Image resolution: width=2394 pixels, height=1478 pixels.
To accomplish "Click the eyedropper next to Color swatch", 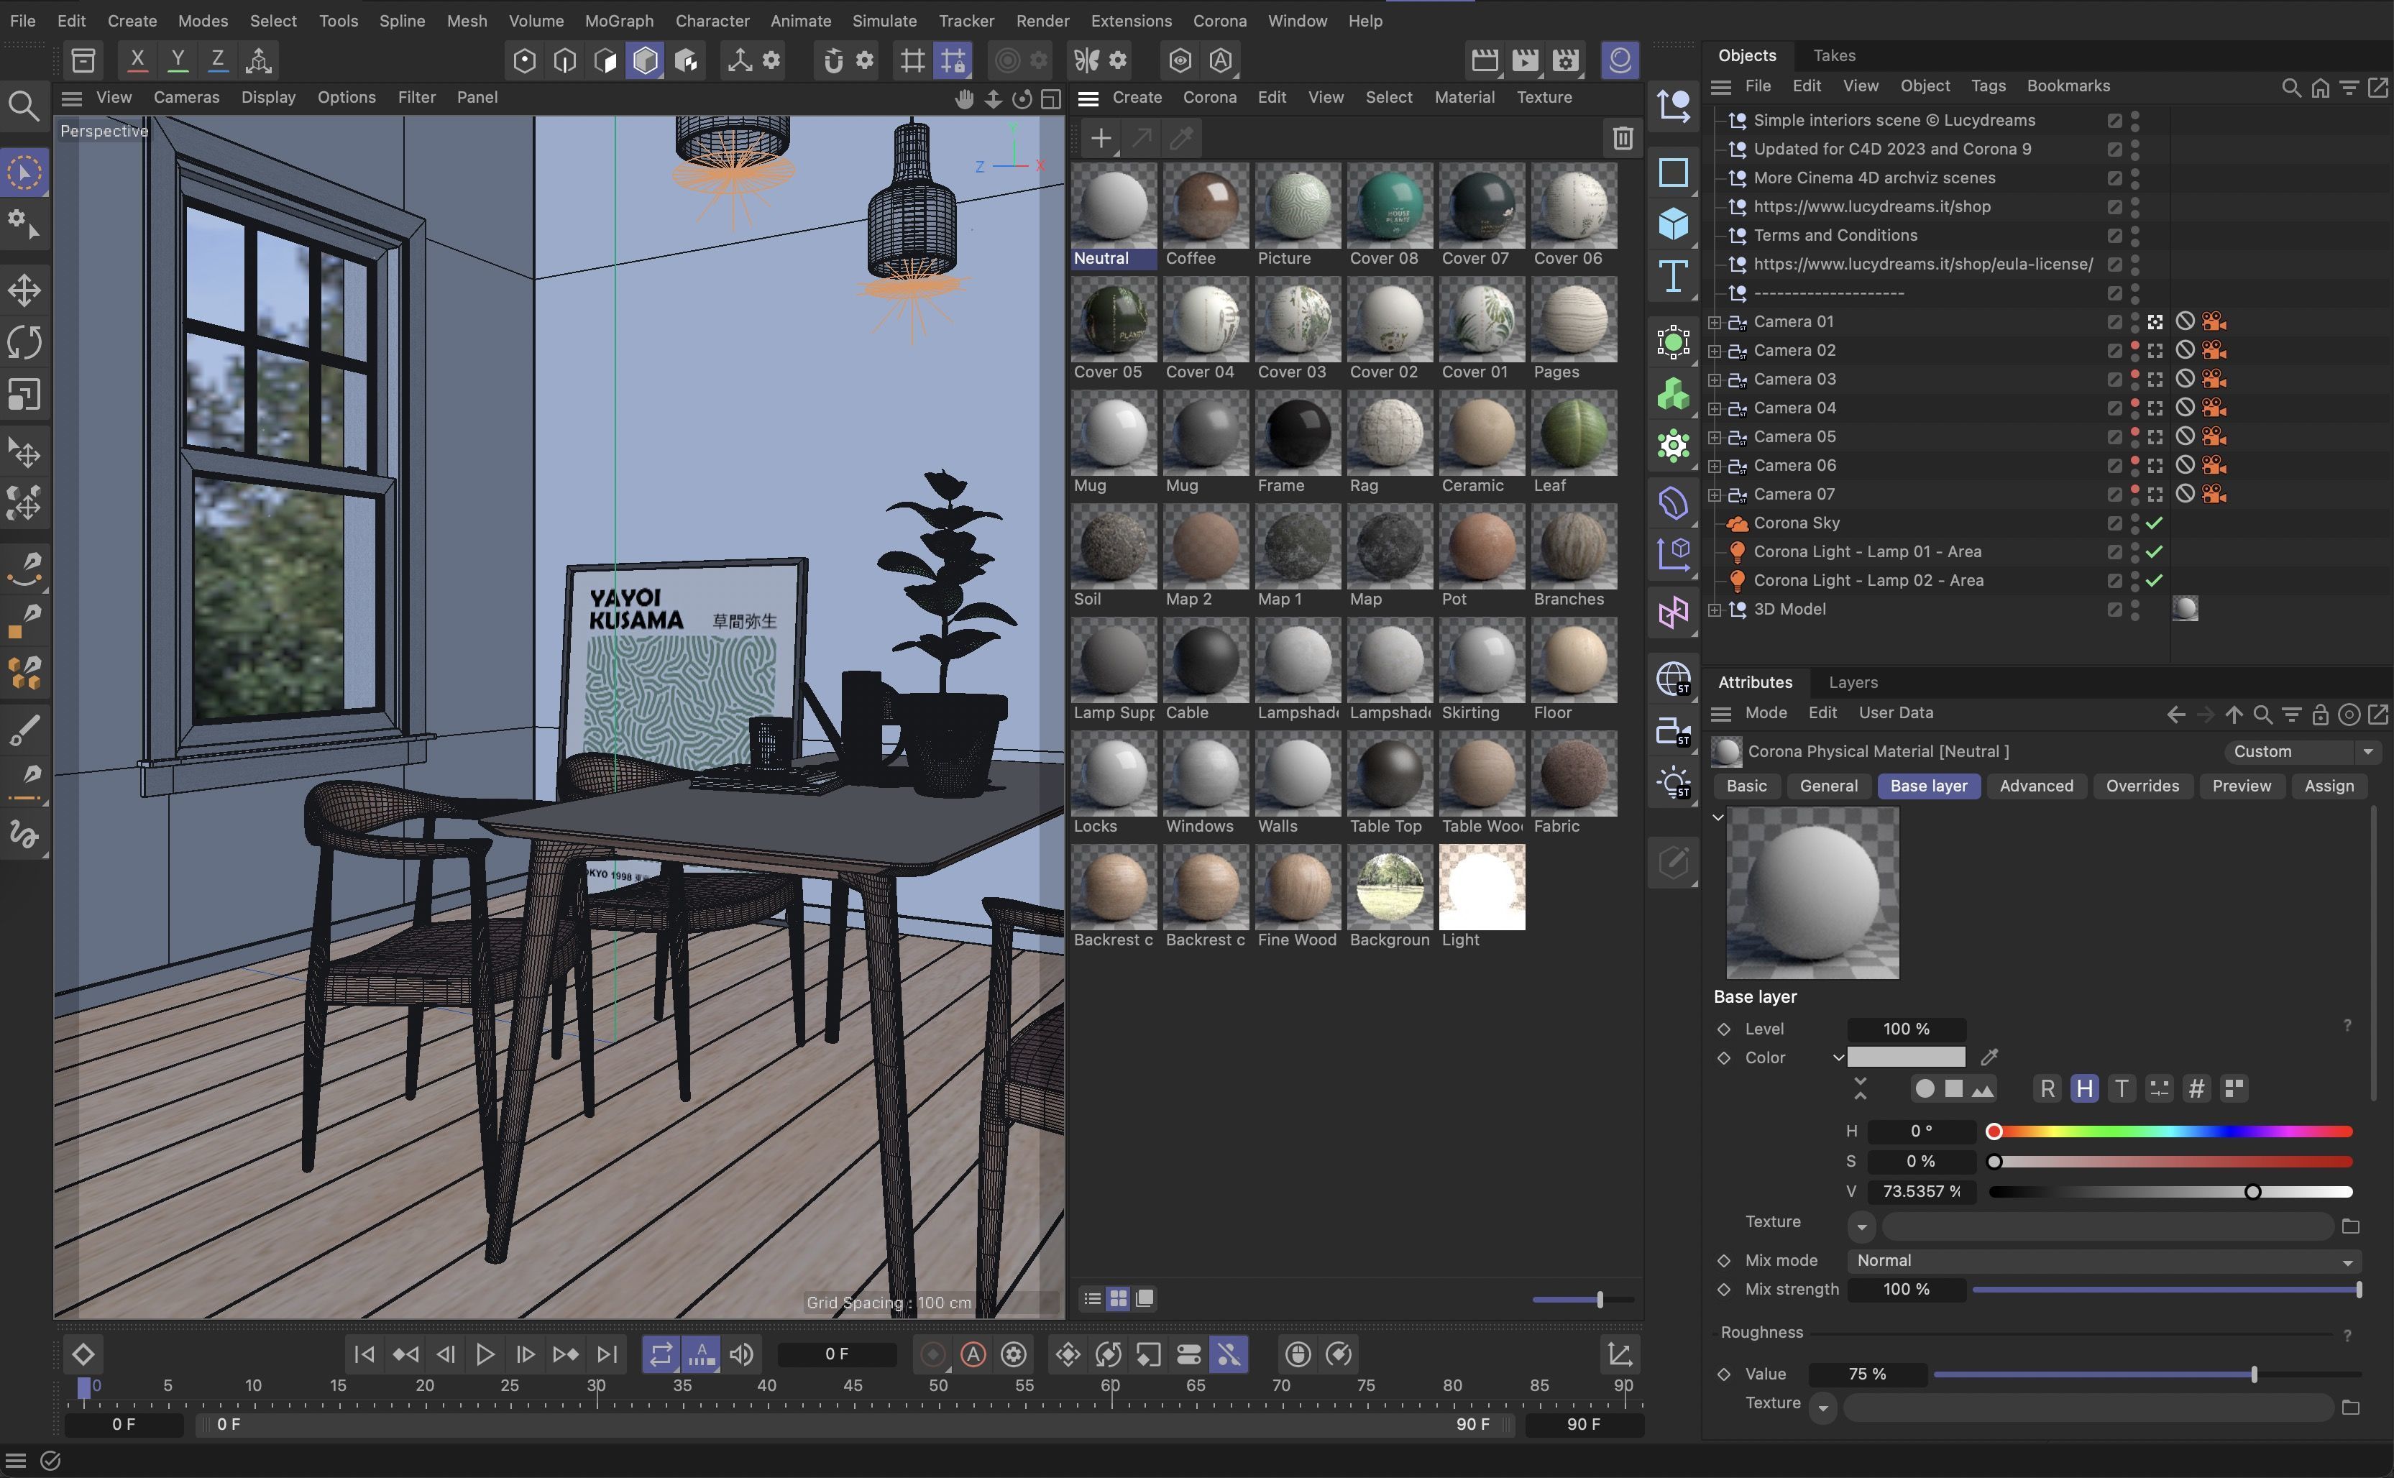I will click(1989, 1057).
